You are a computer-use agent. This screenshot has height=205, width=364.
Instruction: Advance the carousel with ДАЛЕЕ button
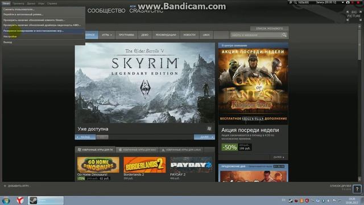[x=204, y=137]
